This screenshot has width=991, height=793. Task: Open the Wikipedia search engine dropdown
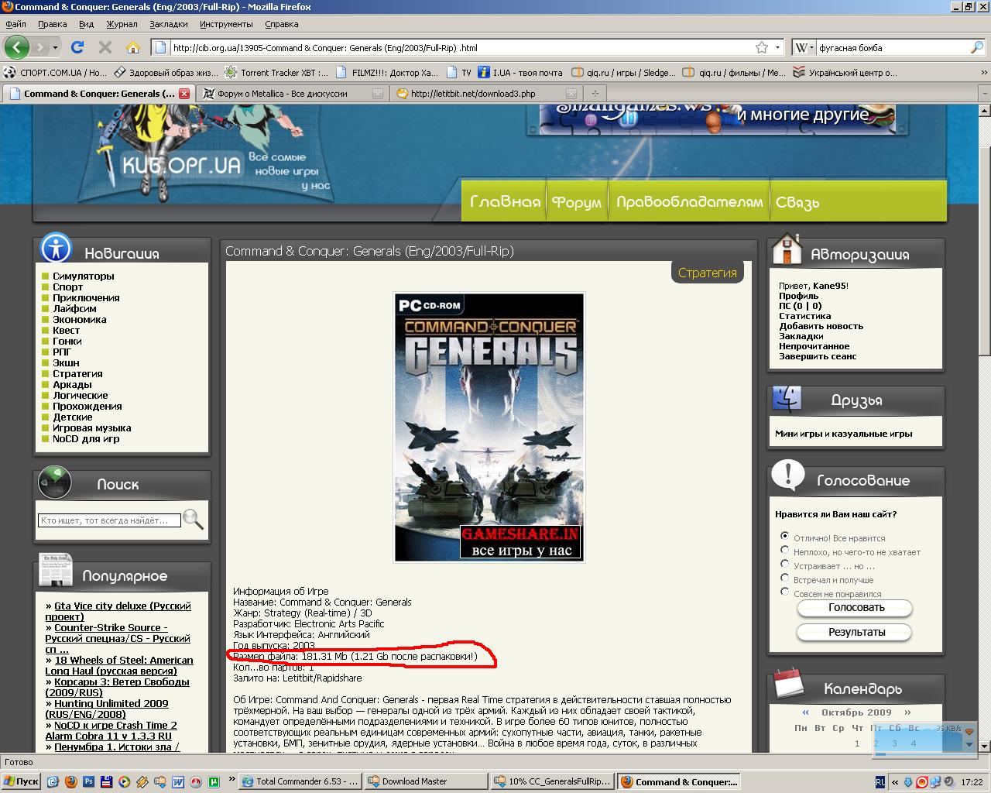point(804,47)
